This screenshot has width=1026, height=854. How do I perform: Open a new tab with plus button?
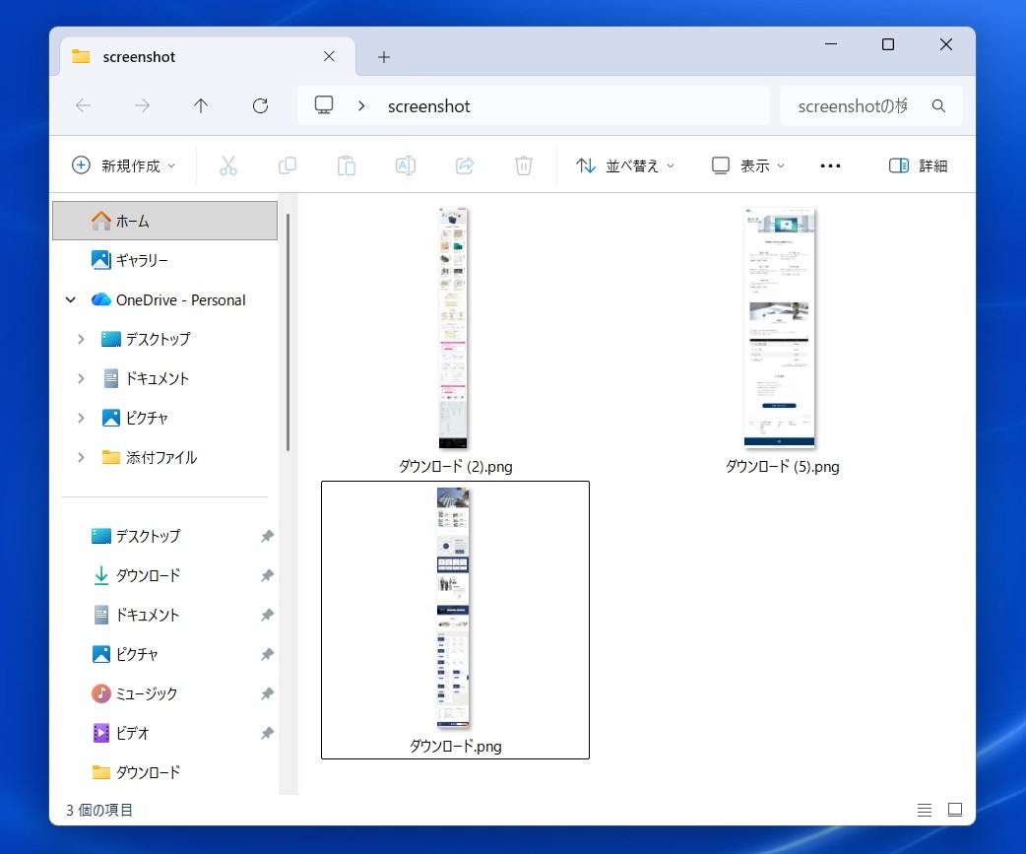click(x=384, y=57)
